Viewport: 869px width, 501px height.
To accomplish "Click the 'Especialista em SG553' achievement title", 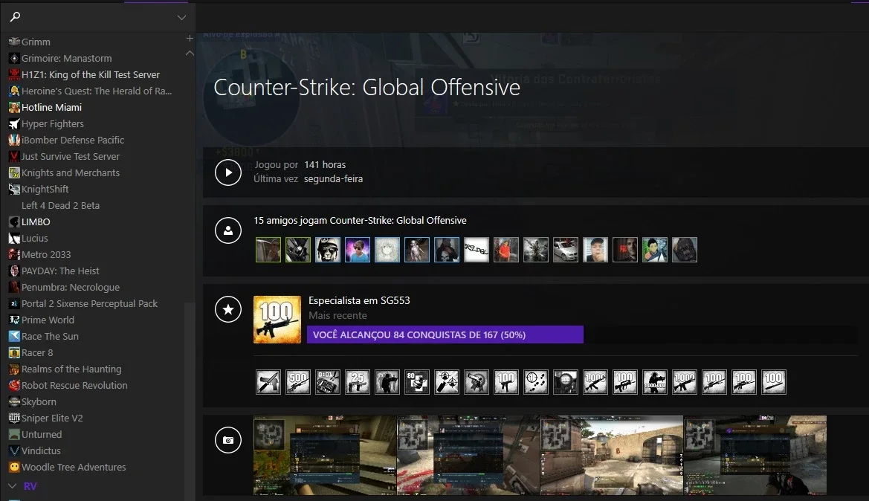I will coord(359,300).
